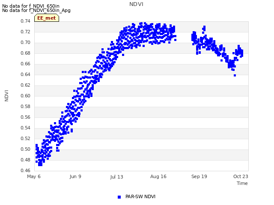Click the May 6 date tick label
This screenshot has width=274, height=205.
pyautogui.click(x=34, y=176)
